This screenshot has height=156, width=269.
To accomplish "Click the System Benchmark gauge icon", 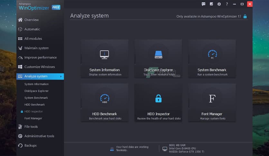I will click(x=212, y=54).
